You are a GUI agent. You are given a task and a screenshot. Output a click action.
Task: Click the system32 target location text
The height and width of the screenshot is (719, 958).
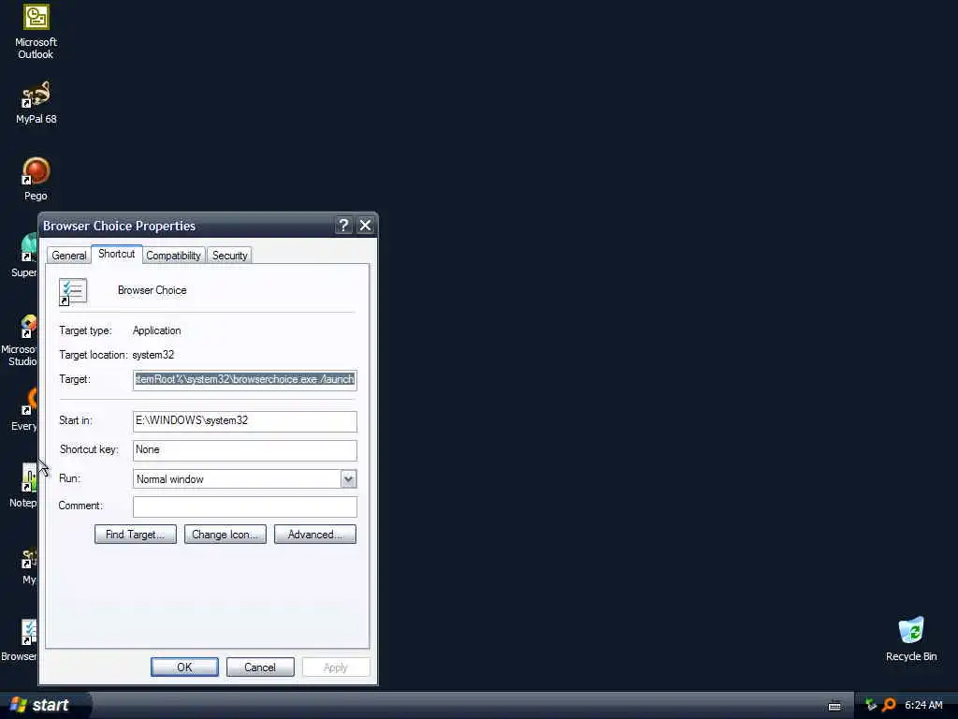click(x=152, y=355)
